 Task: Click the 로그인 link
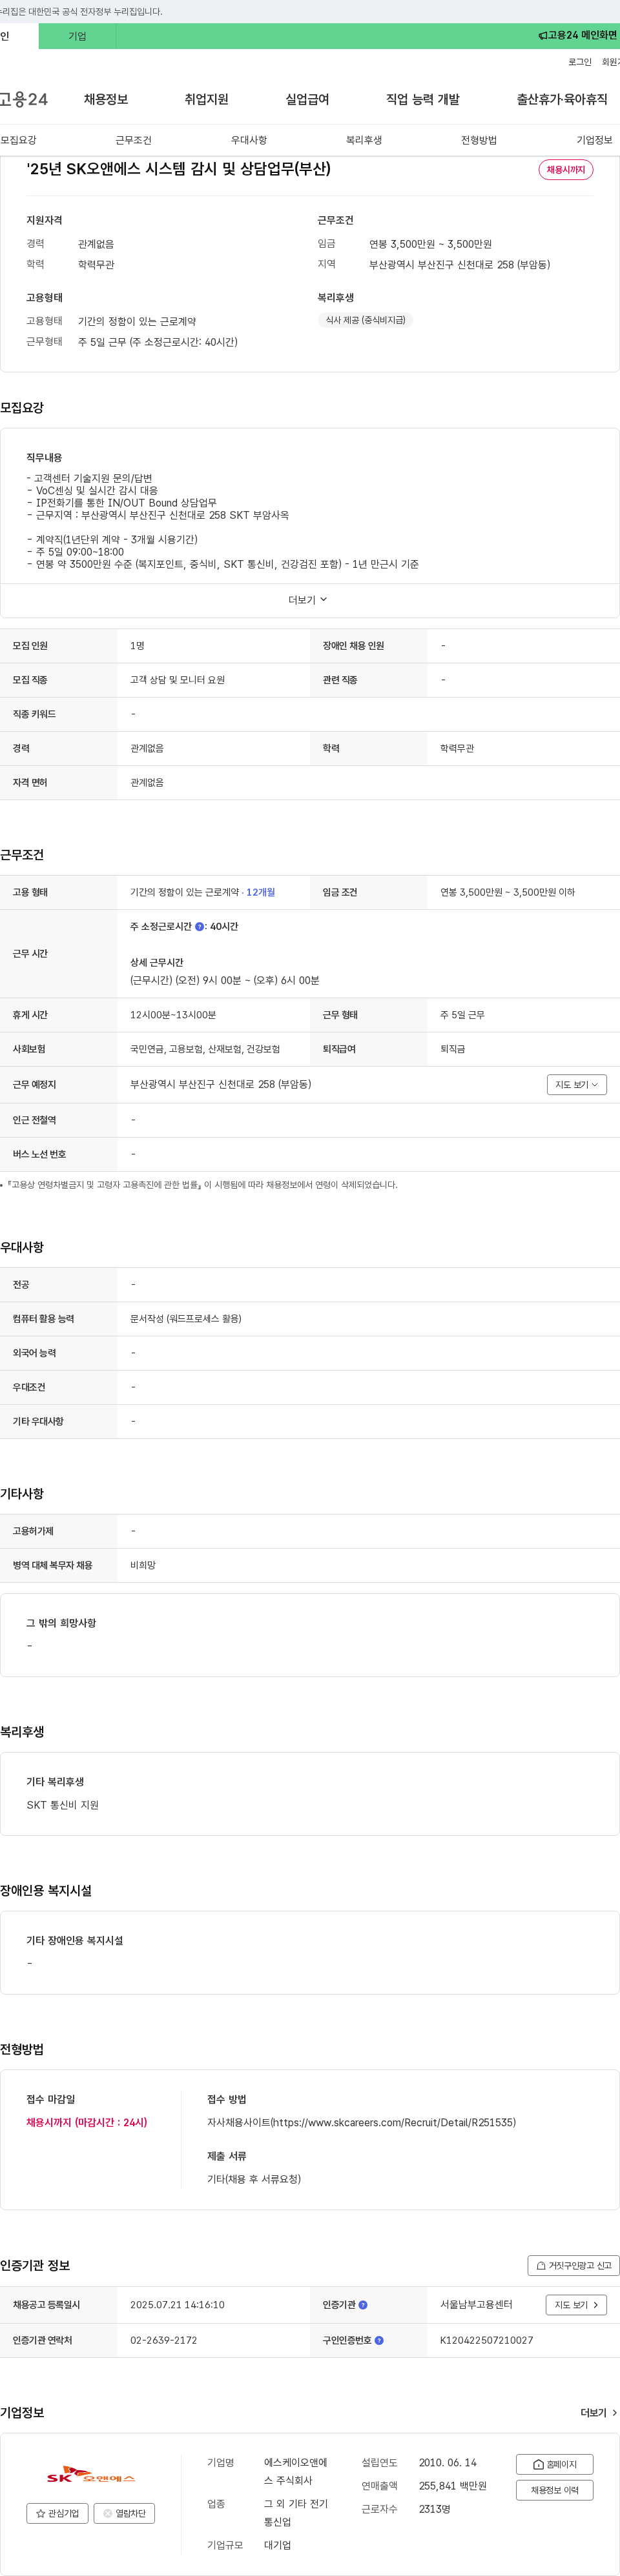580,62
